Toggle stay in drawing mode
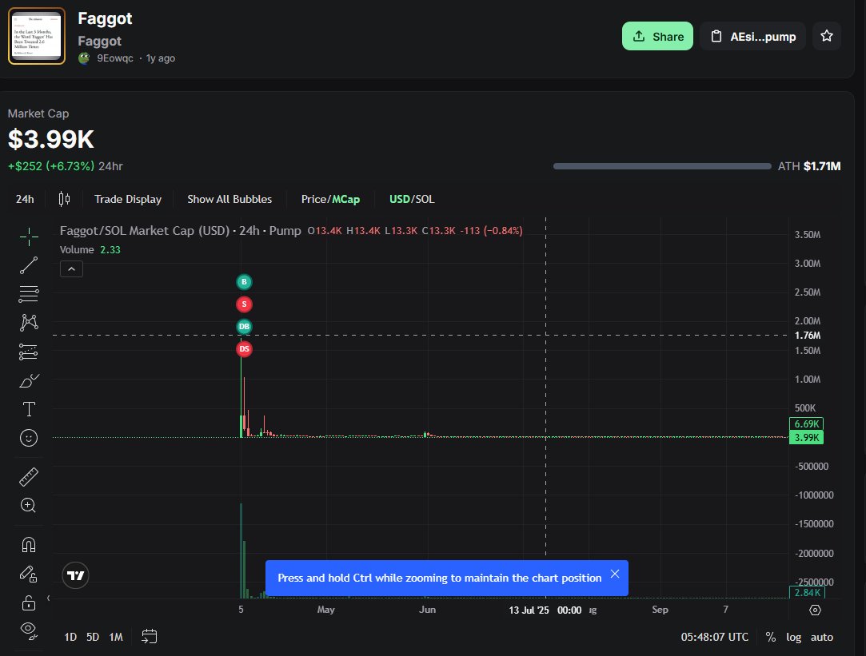Screen dimensions: 866x656 pyautogui.click(x=29, y=574)
